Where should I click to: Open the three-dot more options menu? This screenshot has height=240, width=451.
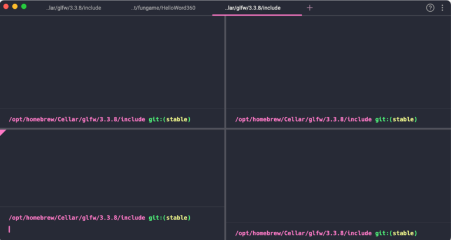[x=442, y=8]
